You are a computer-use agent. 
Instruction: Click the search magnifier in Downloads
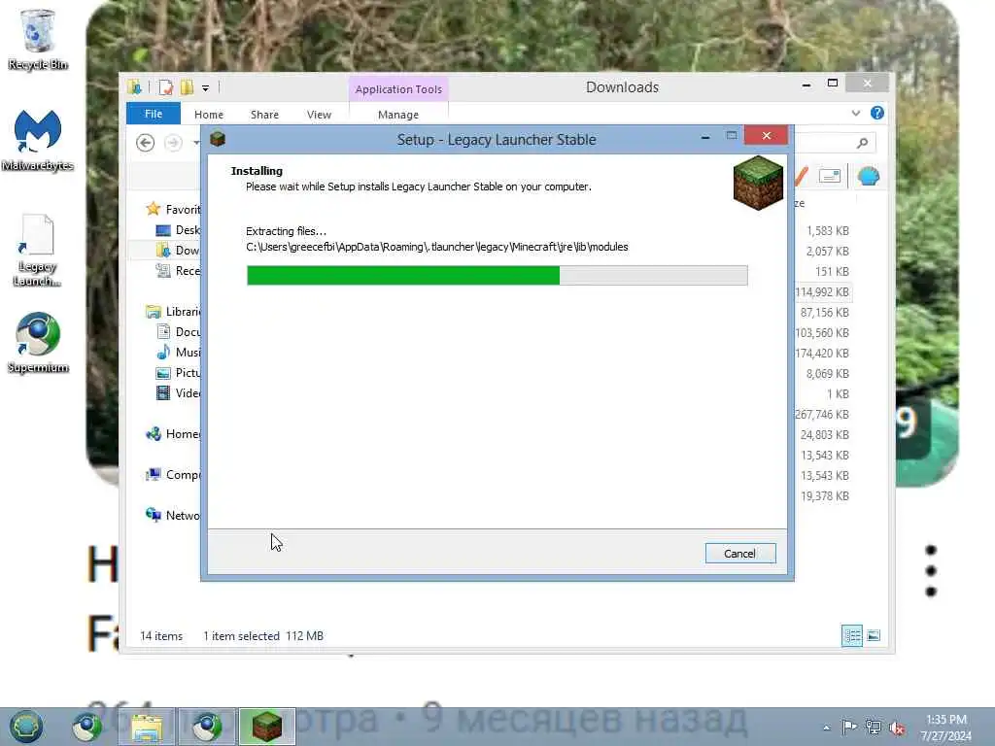pyautogui.click(x=862, y=143)
